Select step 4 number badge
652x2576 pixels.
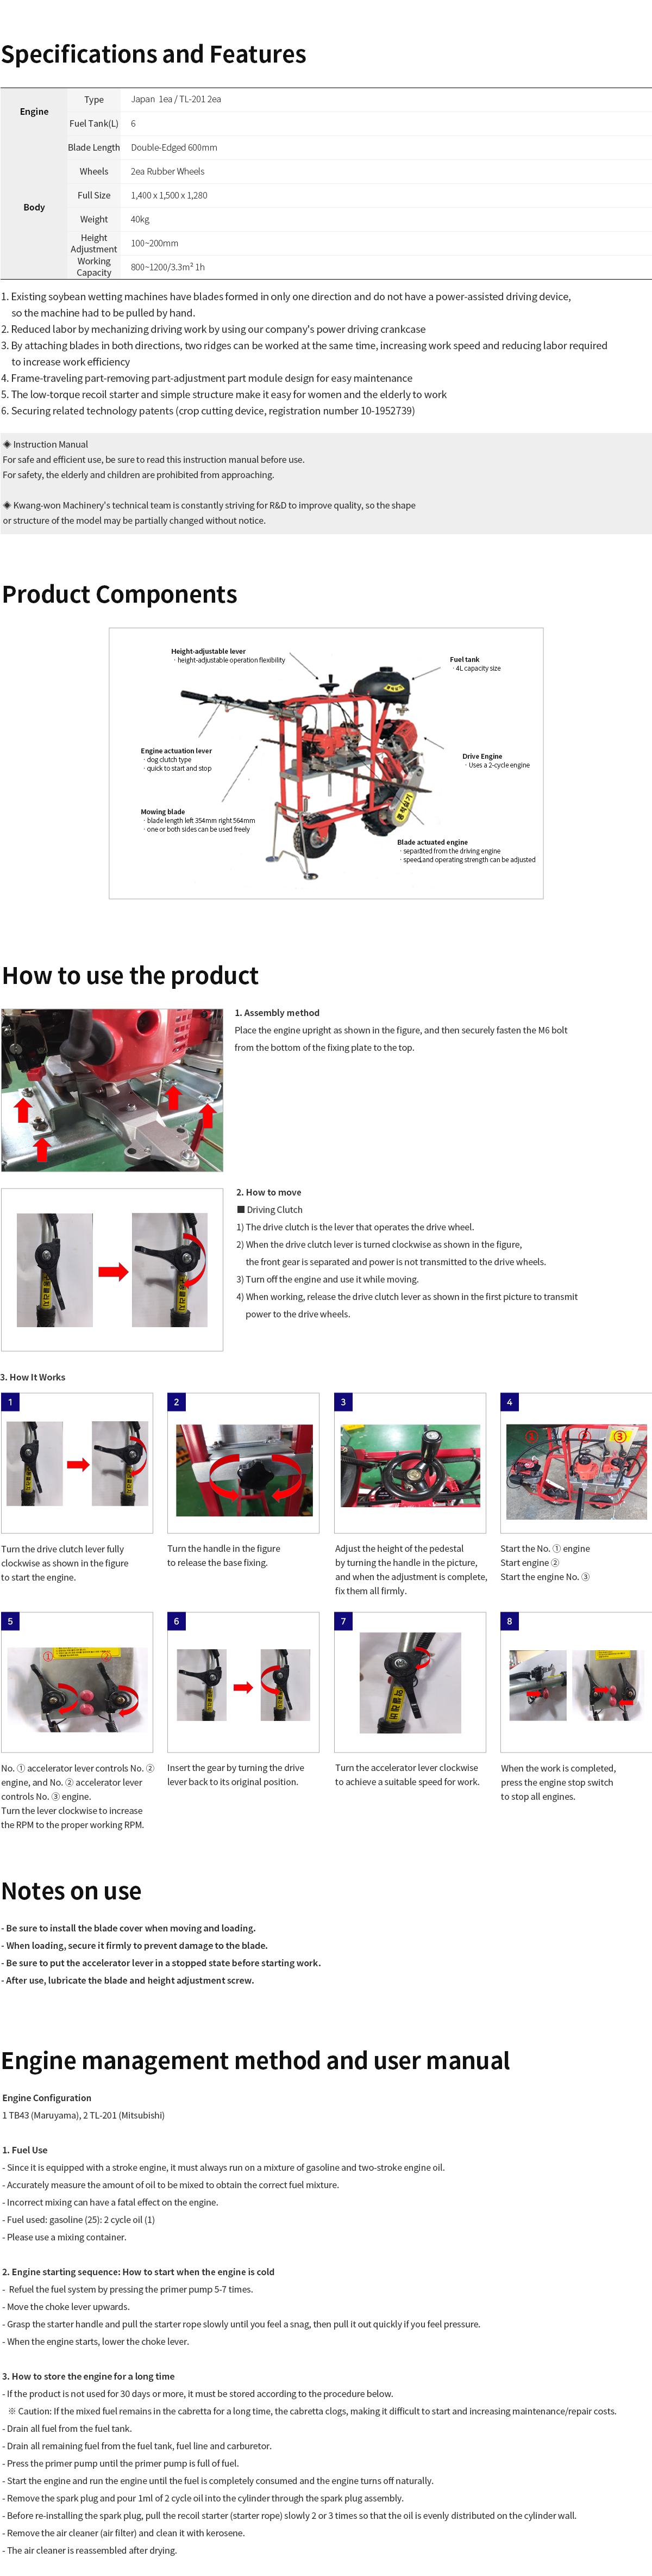pos(509,1402)
